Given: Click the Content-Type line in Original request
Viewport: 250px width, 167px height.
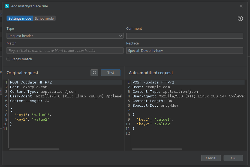Looking at the screenshot, I should (x=43, y=92).
